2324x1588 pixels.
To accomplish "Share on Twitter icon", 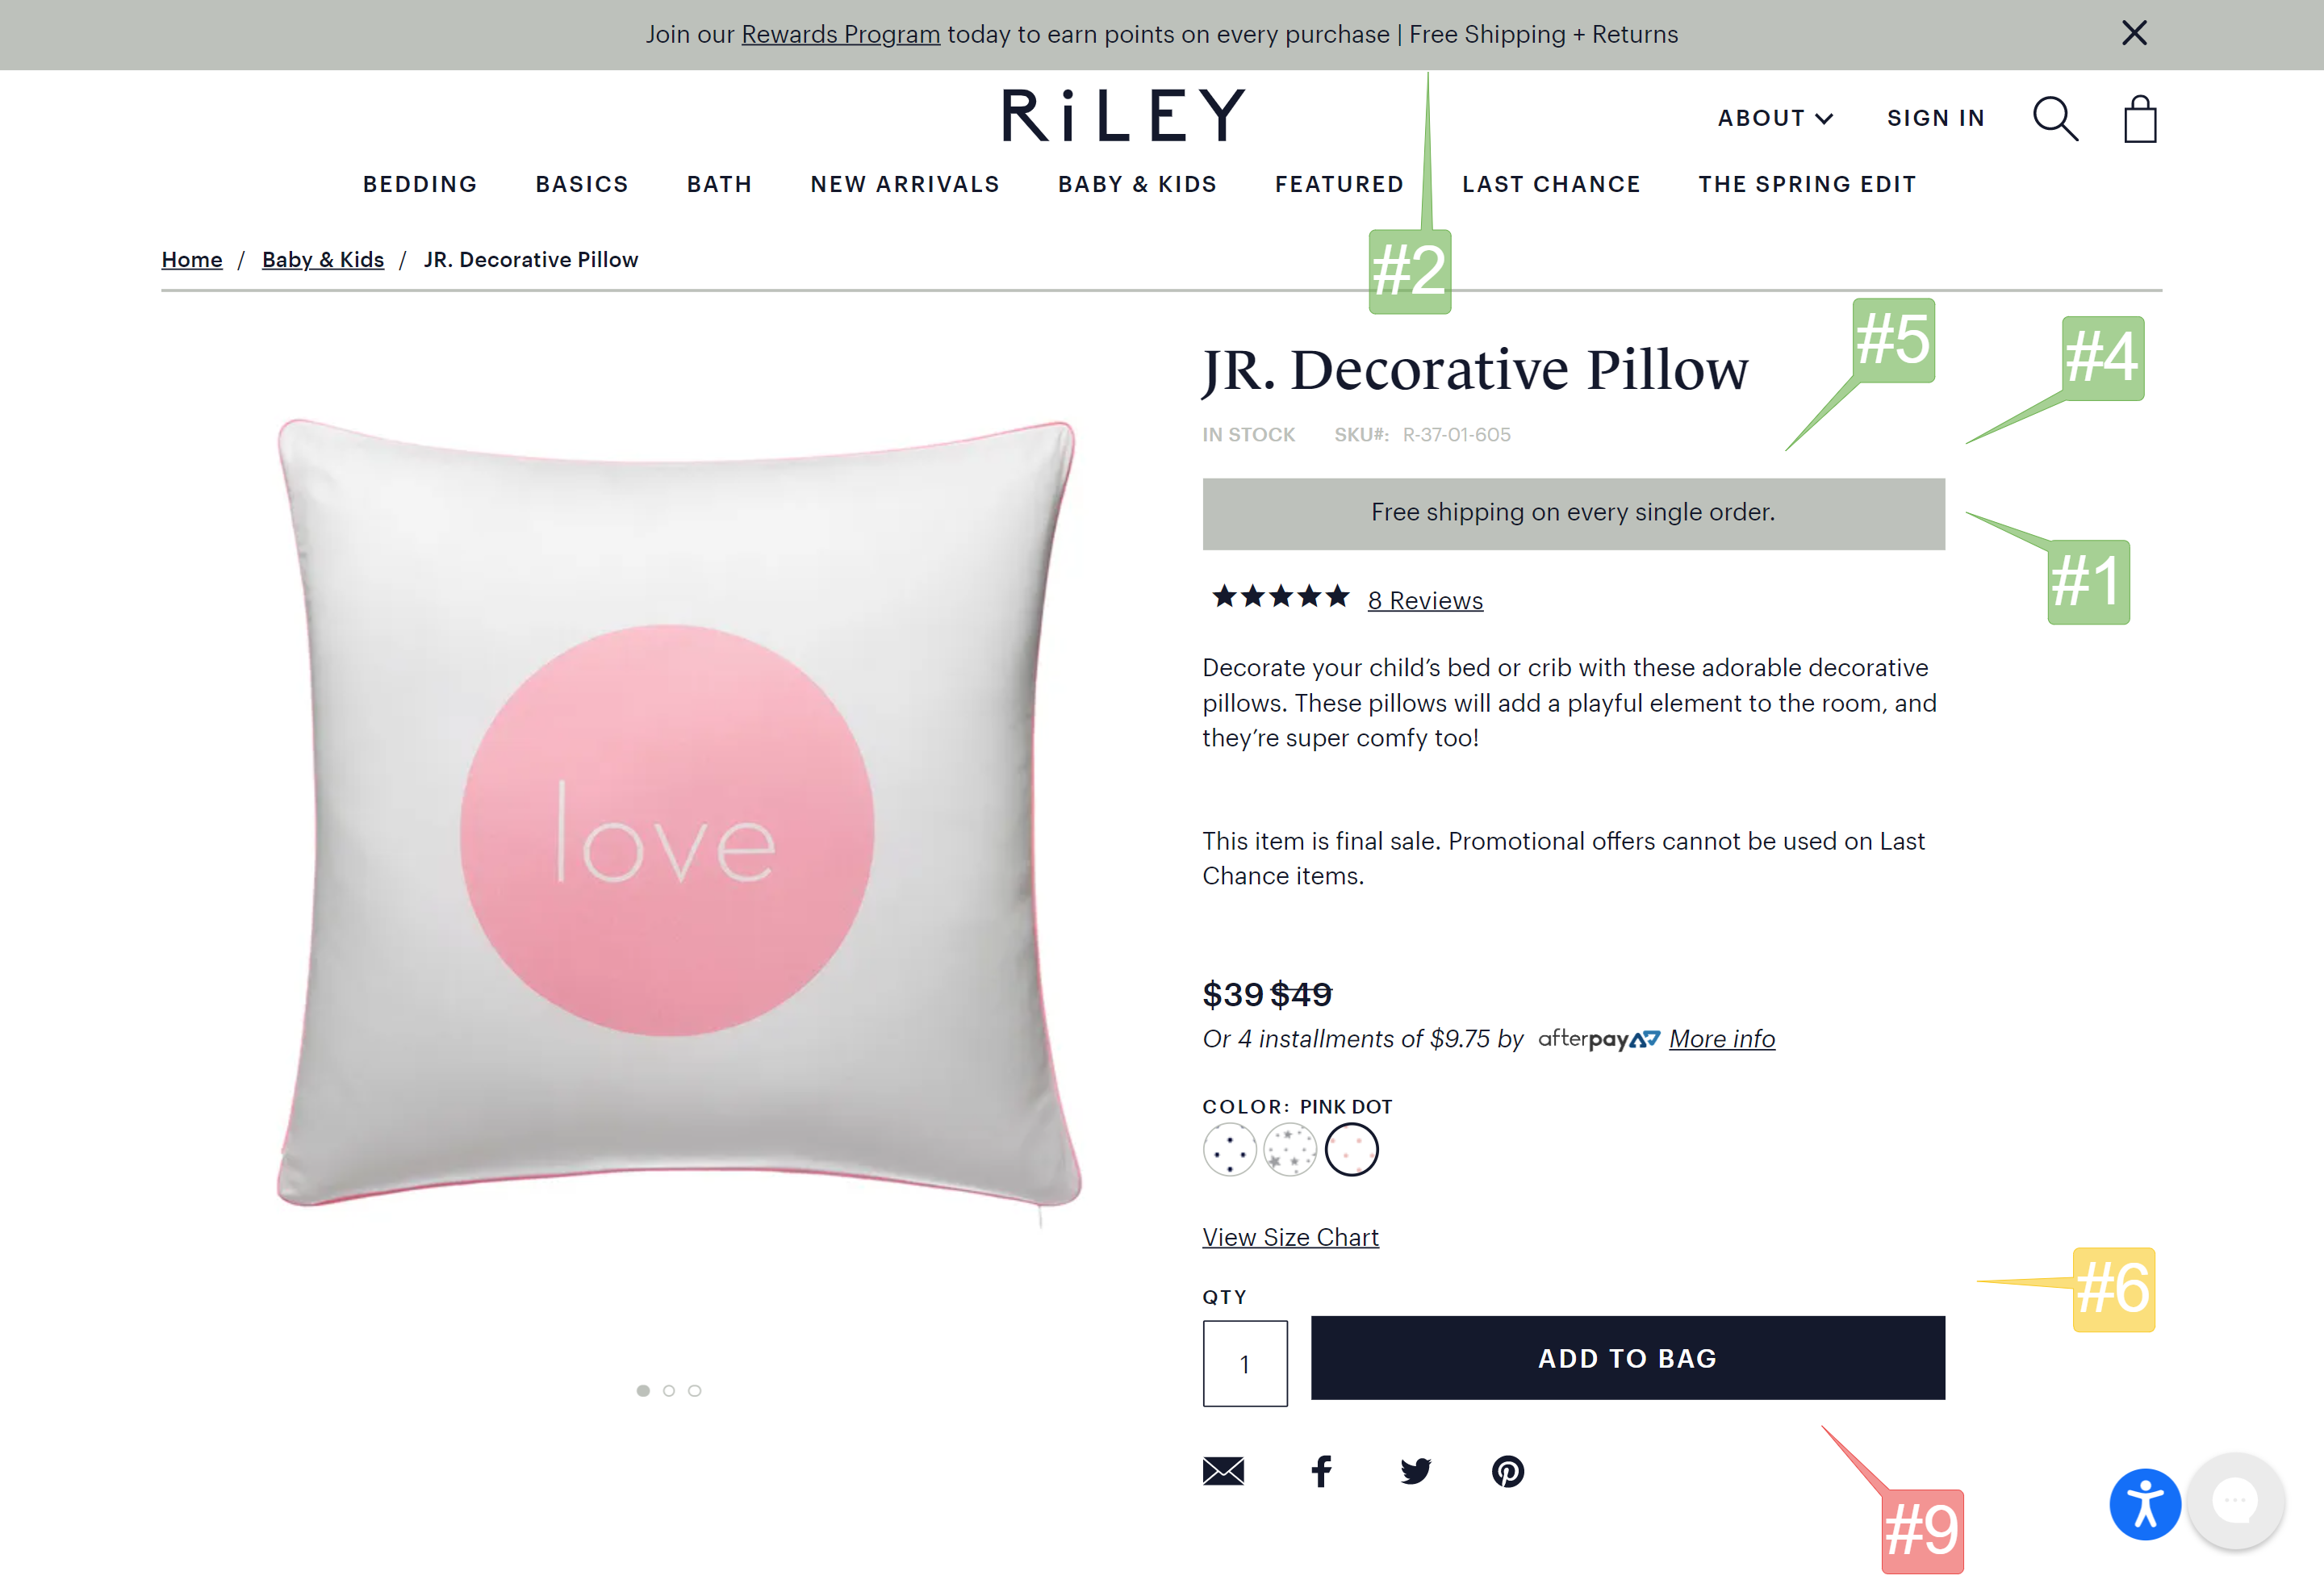I will [x=1415, y=1471].
